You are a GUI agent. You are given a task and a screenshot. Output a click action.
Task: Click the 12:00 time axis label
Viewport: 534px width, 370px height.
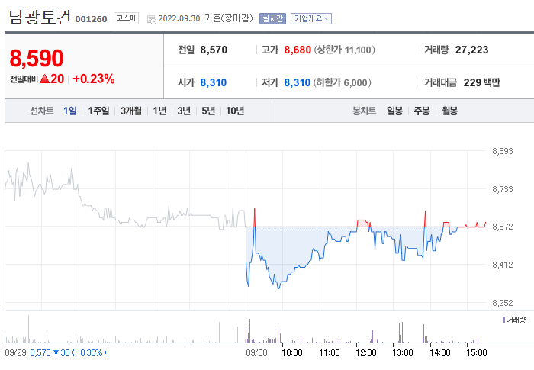pyautogui.click(x=365, y=352)
